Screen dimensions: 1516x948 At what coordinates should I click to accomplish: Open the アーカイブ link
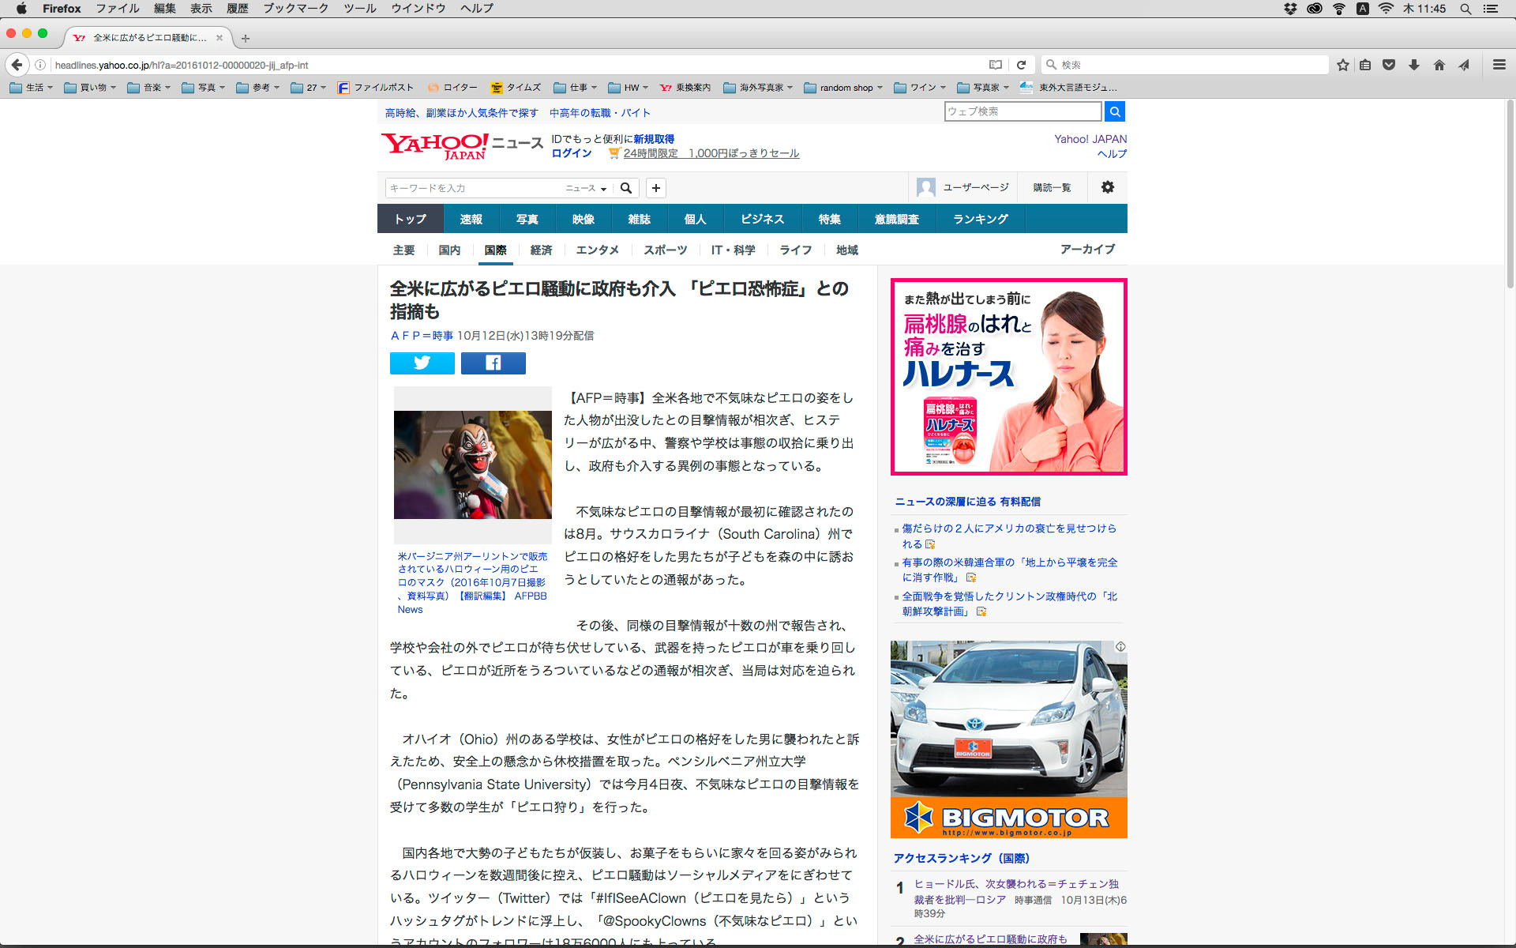(x=1087, y=249)
